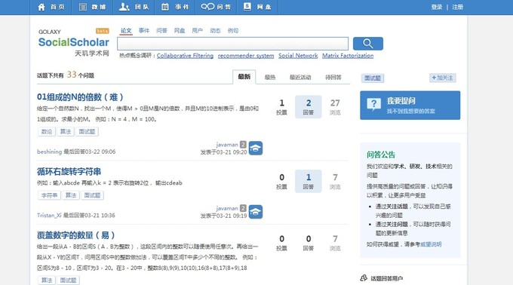Viewport: 513px width, 285px height.
Task: Click javaman name under 循环右旋转字符串
Action: click(x=227, y=208)
